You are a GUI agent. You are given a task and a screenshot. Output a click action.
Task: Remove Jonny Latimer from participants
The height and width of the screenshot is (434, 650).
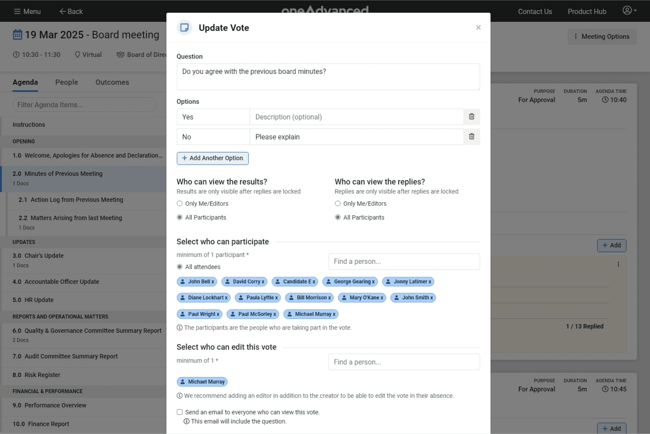pos(430,282)
